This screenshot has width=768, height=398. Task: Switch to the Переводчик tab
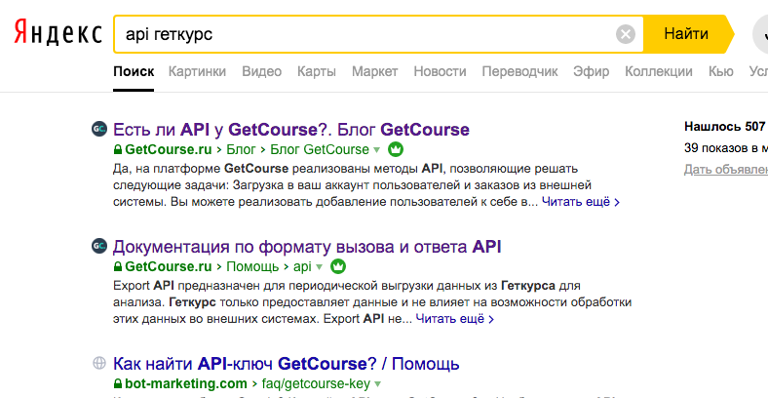[519, 71]
